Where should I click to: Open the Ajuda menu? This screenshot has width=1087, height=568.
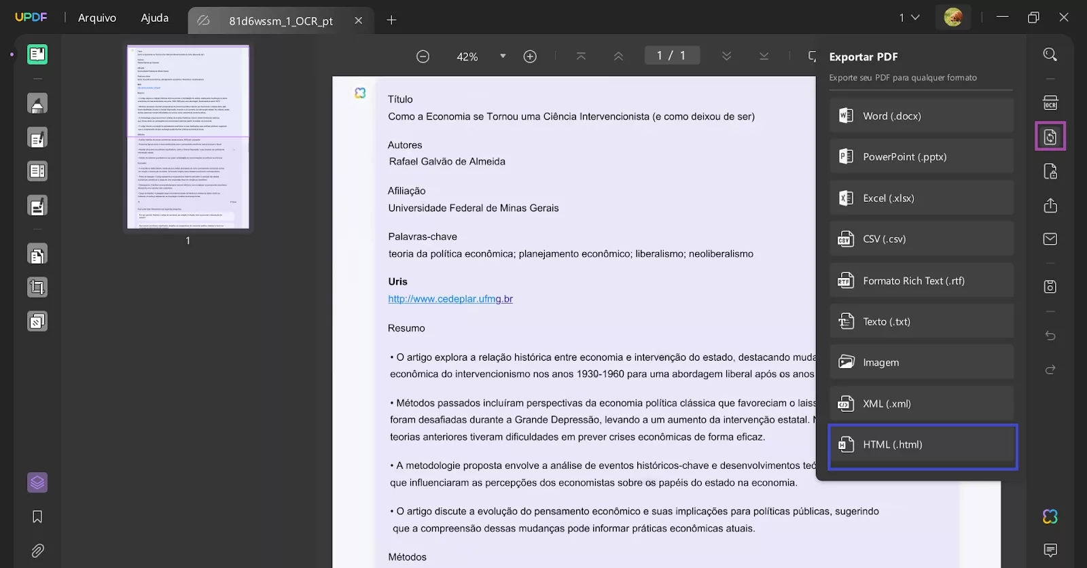click(x=155, y=18)
